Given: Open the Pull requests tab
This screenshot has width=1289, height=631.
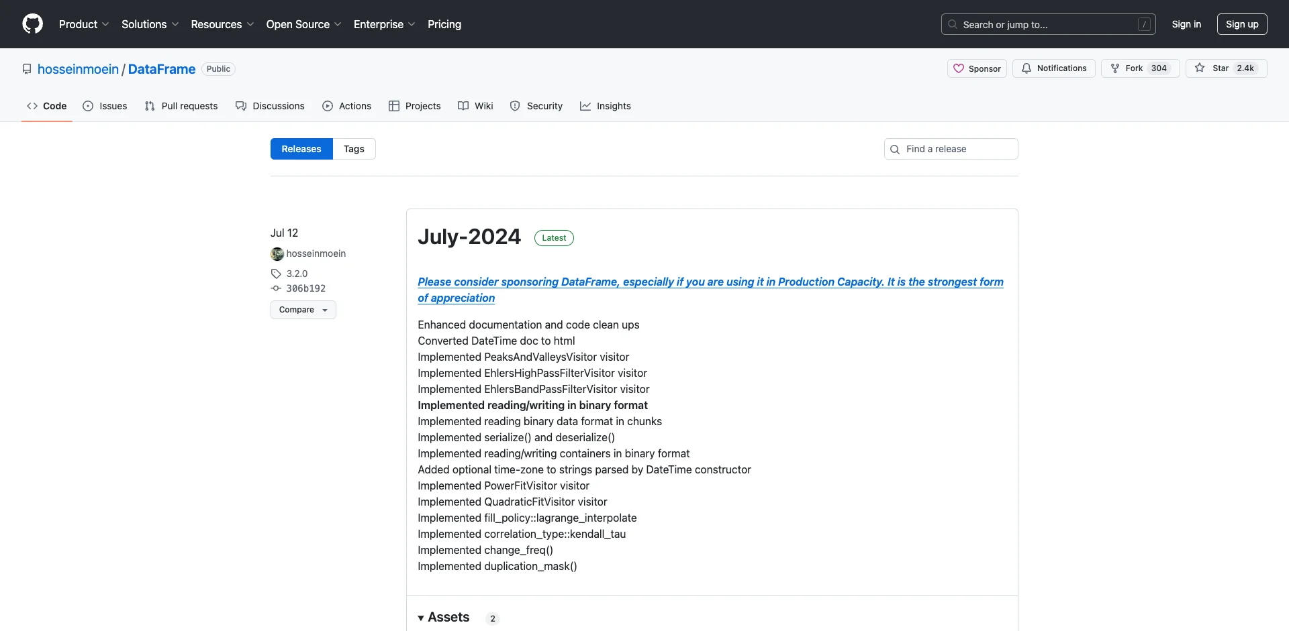Looking at the screenshot, I should pos(181,106).
